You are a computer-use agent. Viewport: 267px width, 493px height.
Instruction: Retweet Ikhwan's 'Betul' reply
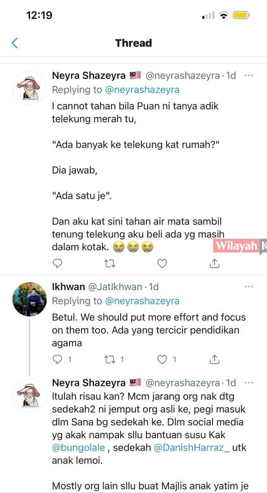[x=110, y=359]
